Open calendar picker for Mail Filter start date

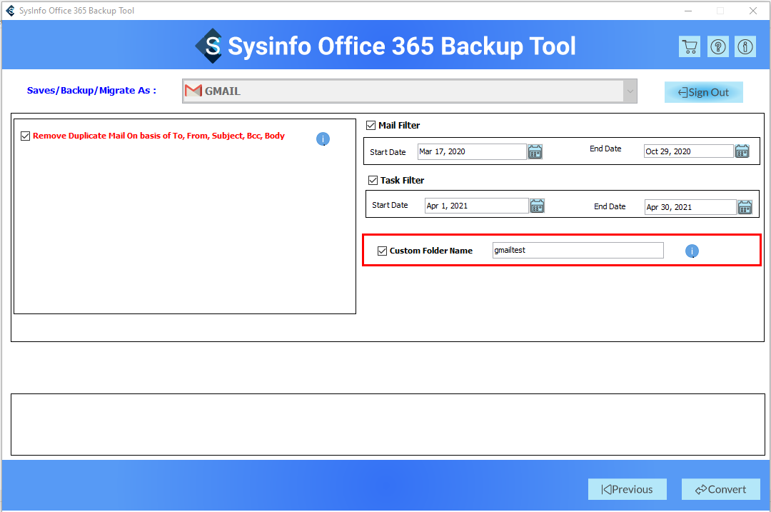click(x=535, y=151)
